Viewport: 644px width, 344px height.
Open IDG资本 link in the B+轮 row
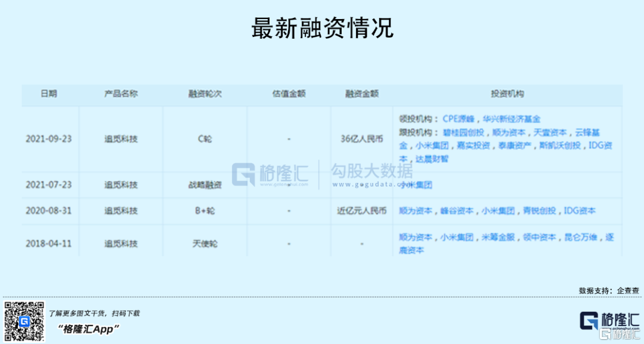coord(580,211)
